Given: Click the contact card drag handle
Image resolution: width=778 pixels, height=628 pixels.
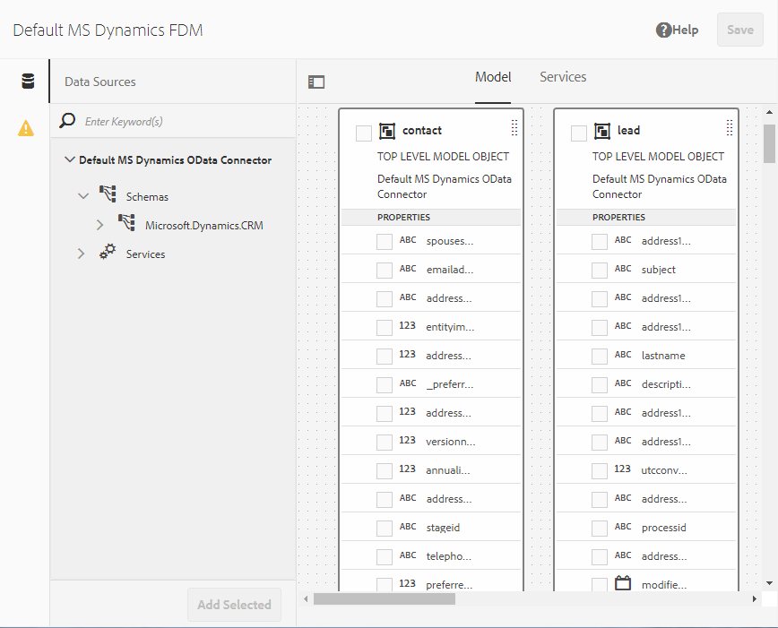Looking at the screenshot, I should coord(514,127).
